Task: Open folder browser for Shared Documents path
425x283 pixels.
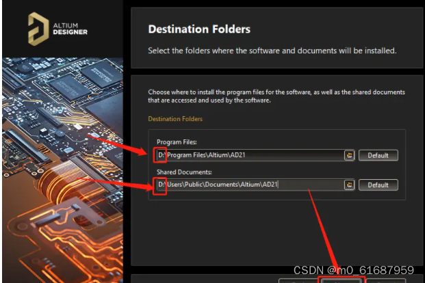Action: coord(350,185)
